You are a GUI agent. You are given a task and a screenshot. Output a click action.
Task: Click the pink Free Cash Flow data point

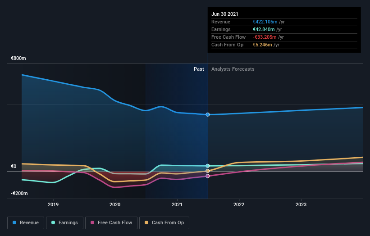coord(208,176)
